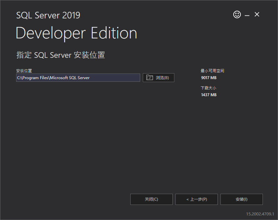Click the 9017 MB space value

point(209,78)
